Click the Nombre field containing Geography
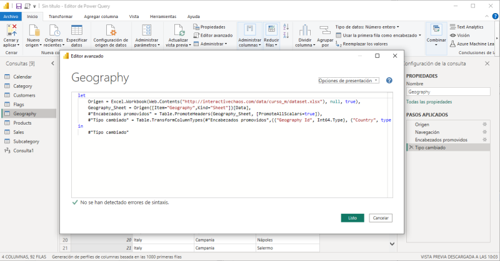This screenshot has height=261, width=500. (x=448, y=92)
